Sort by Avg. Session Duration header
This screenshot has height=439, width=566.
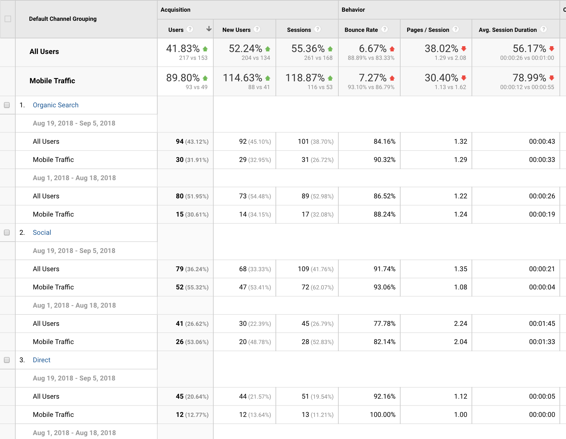click(507, 30)
